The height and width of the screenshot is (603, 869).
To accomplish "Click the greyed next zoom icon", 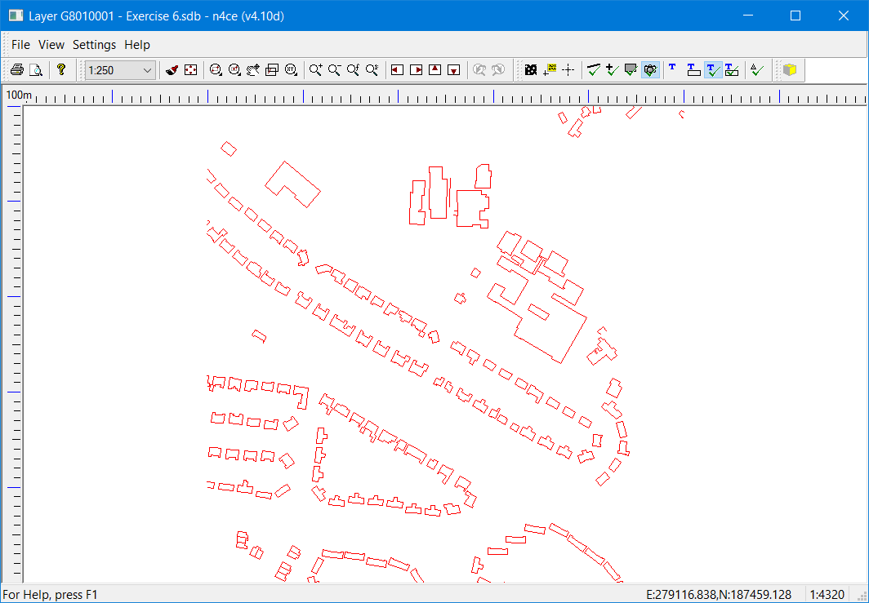I will coord(498,70).
